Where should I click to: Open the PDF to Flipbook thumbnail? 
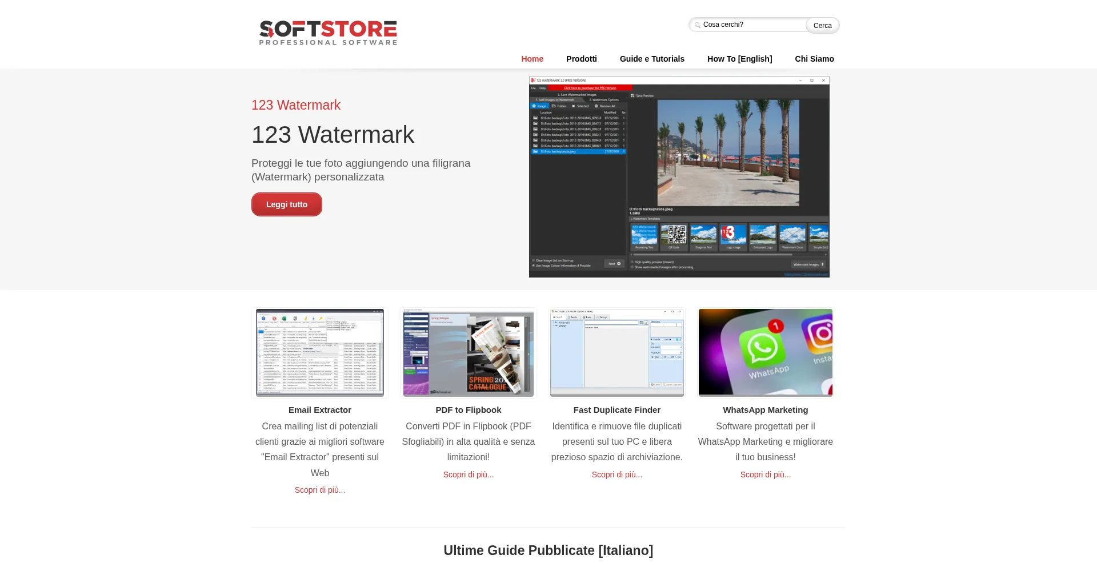pos(469,353)
